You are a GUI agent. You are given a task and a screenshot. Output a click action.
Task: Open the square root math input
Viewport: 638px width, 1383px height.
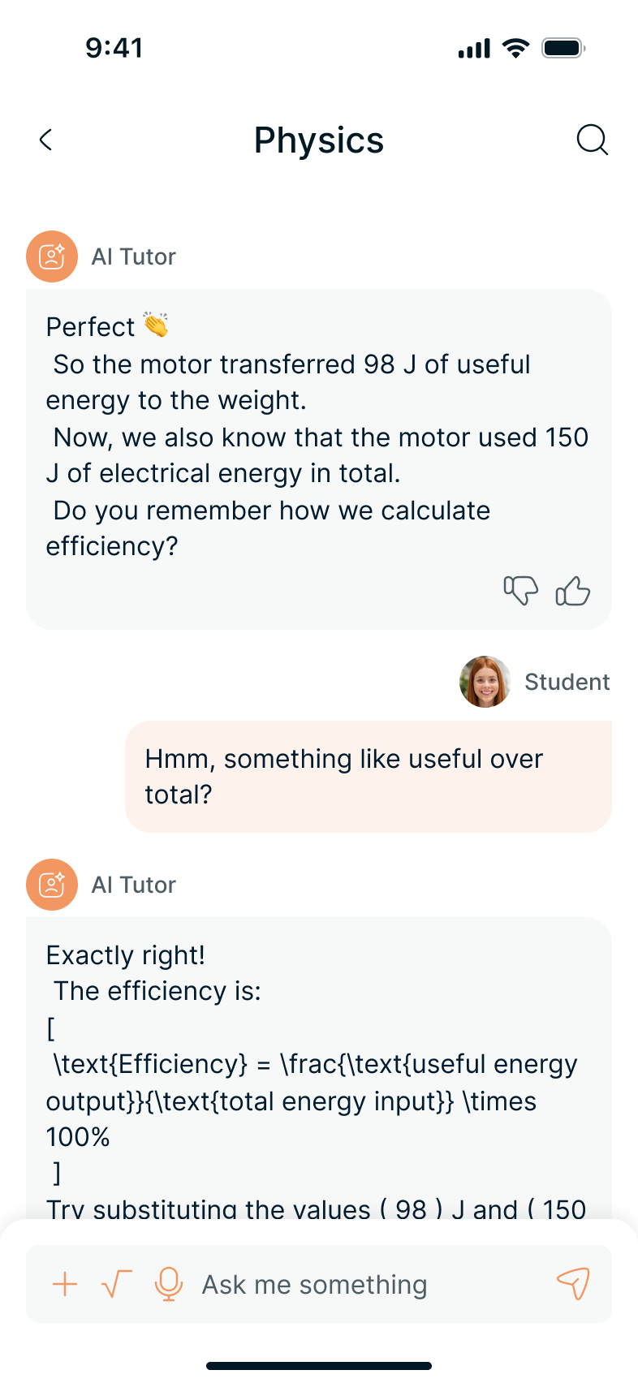pyautogui.click(x=116, y=1284)
